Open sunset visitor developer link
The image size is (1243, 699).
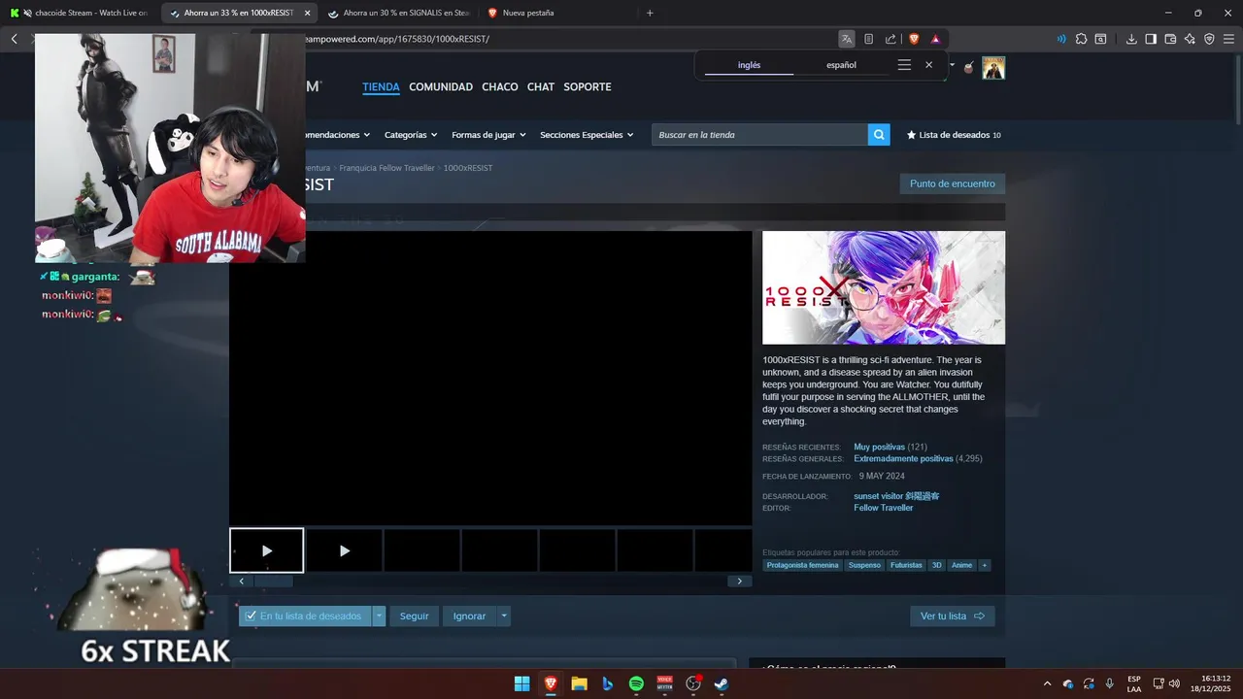(896, 496)
